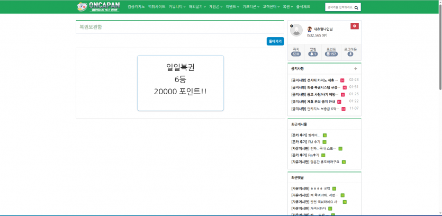Image resolution: width=442 pixels, height=216 pixels.
Task: Open recent post [온카 후기] Fm후기
Action: (305, 155)
